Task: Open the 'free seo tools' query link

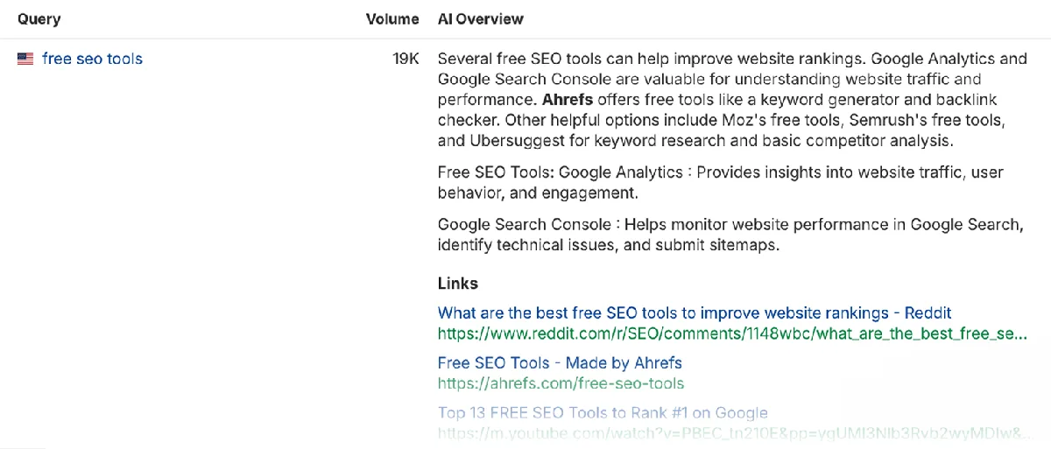Action: (x=92, y=60)
